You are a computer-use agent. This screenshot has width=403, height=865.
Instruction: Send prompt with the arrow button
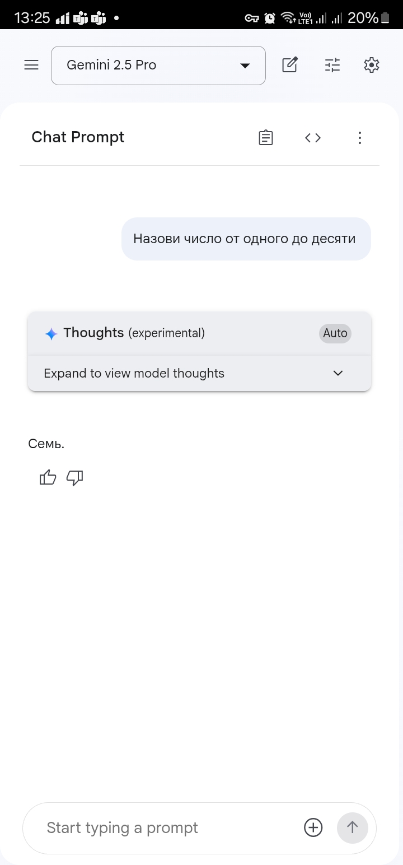click(x=353, y=827)
